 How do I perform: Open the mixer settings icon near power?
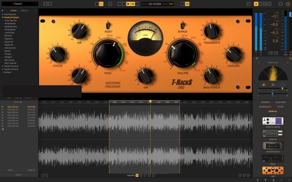[x=280, y=4]
